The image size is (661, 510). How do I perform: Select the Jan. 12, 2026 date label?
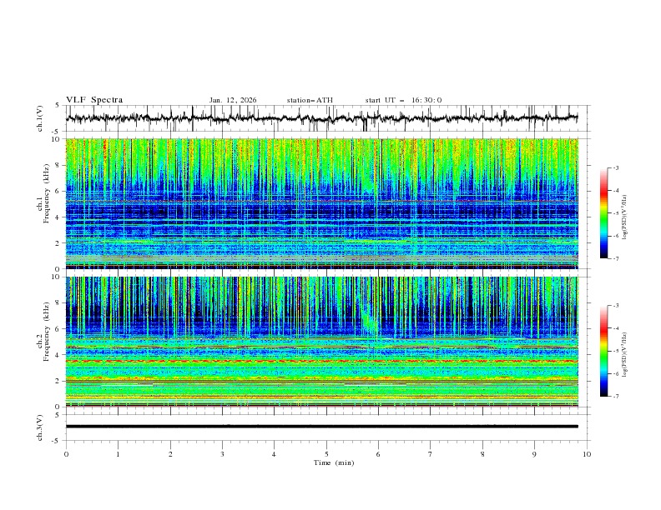[233, 100]
